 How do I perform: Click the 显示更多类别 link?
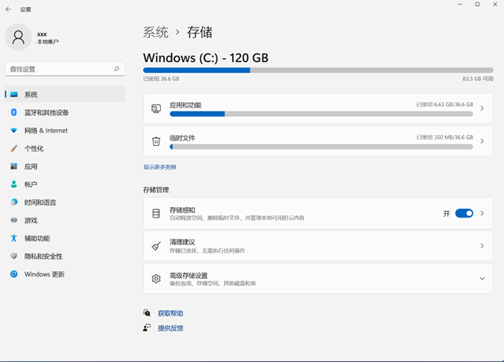(x=159, y=167)
